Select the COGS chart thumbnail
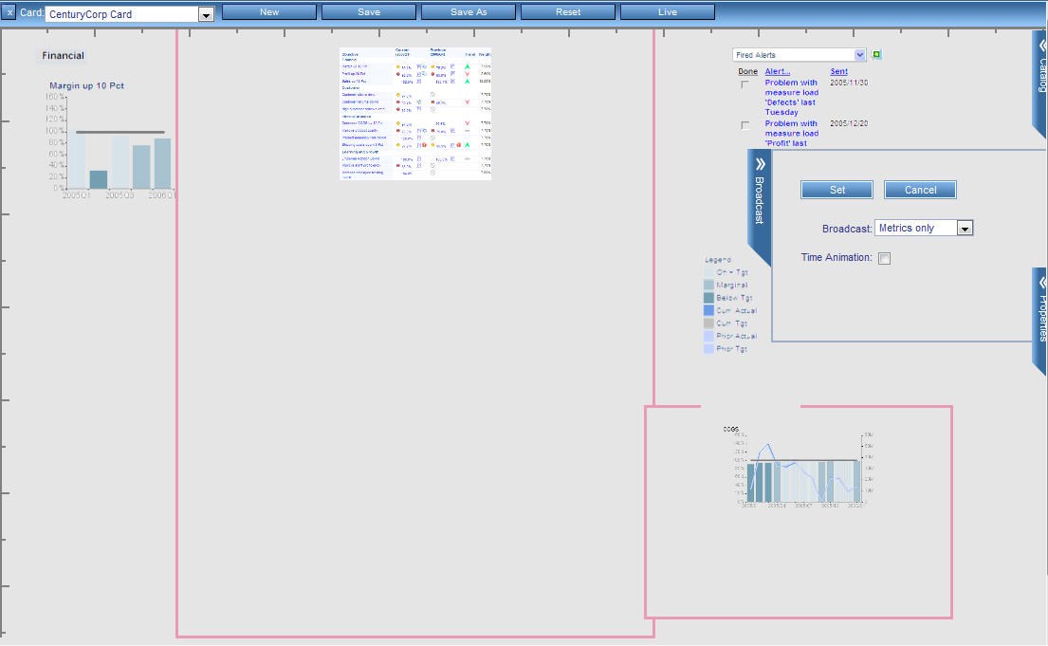Image resolution: width=1048 pixels, height=646 pixels. [x=799, y=466]
